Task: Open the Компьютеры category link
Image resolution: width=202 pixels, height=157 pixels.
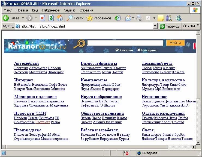Action: pyautogui.click(x=94, y=80)
